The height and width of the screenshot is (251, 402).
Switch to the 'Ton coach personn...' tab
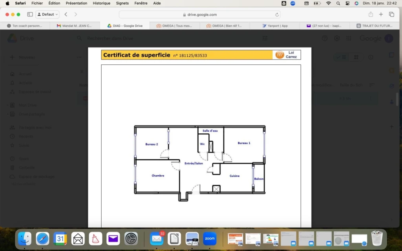(x=25, y=25)
